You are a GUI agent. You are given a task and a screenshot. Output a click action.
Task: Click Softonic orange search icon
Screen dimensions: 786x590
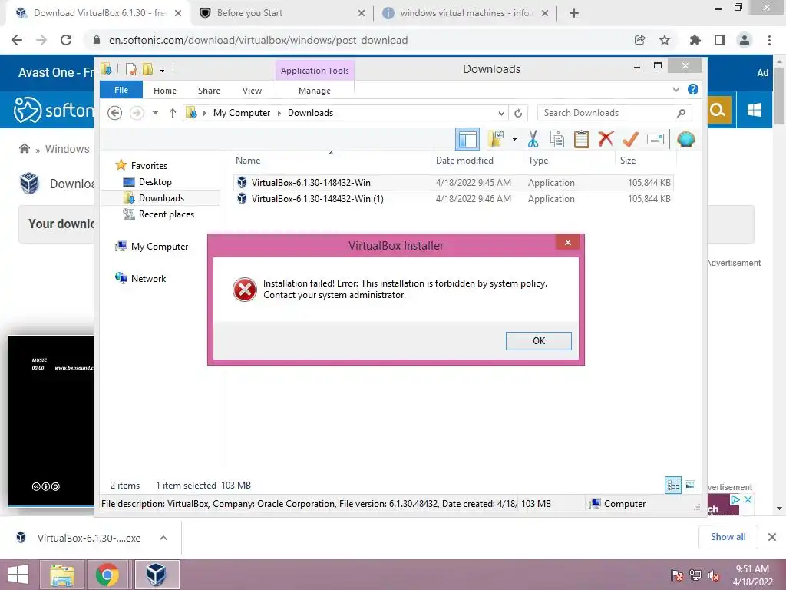(718, 110)
